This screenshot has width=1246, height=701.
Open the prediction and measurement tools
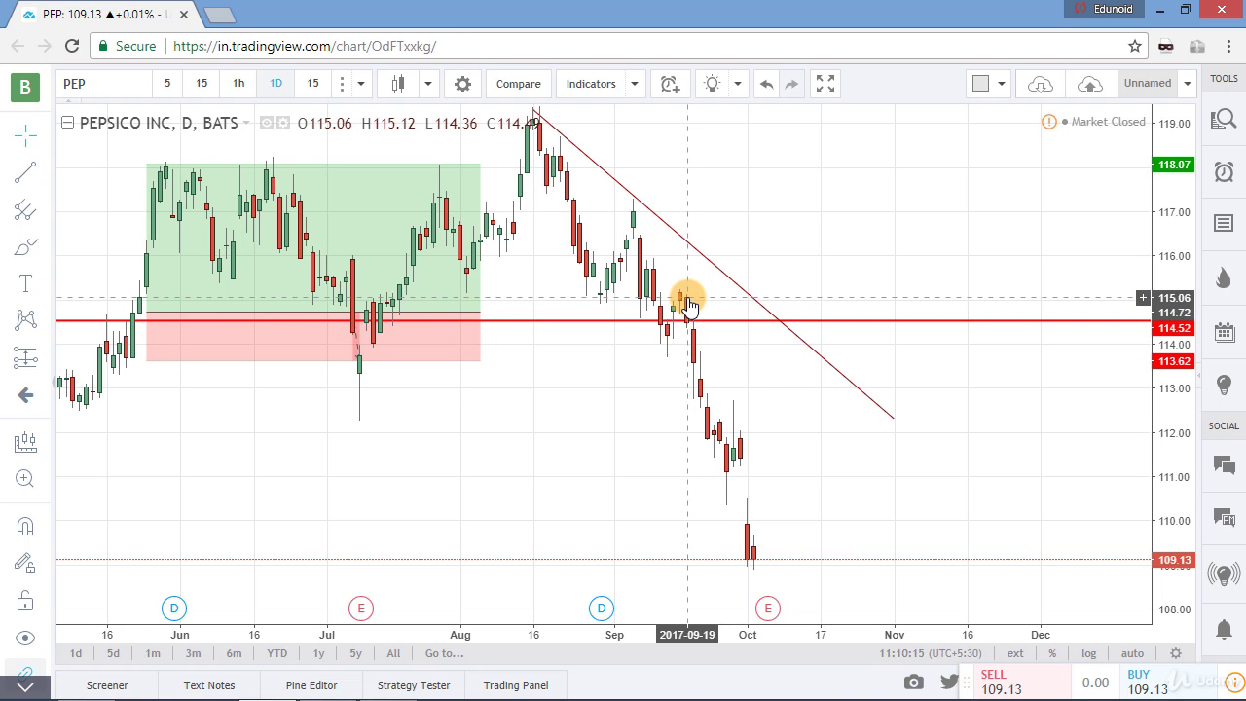[x=25, y=357]
